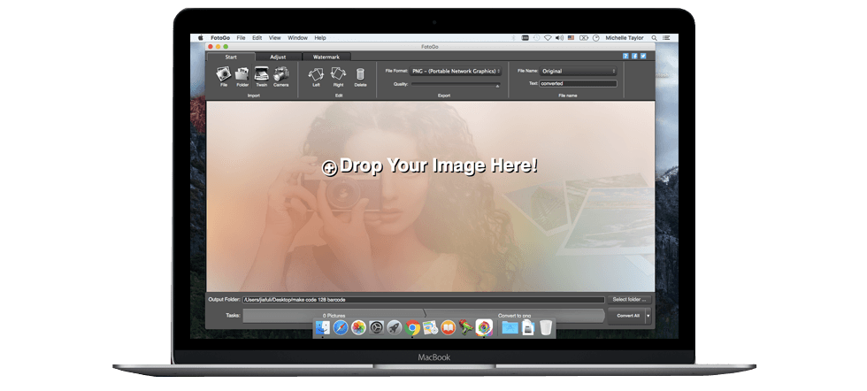Launch Google Chrome from dock

(412, 328)
